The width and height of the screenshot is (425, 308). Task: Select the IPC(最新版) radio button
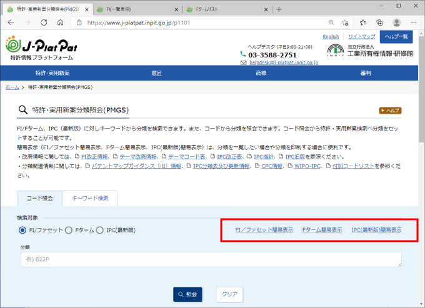pyautogui.click(x=100, y=231)
